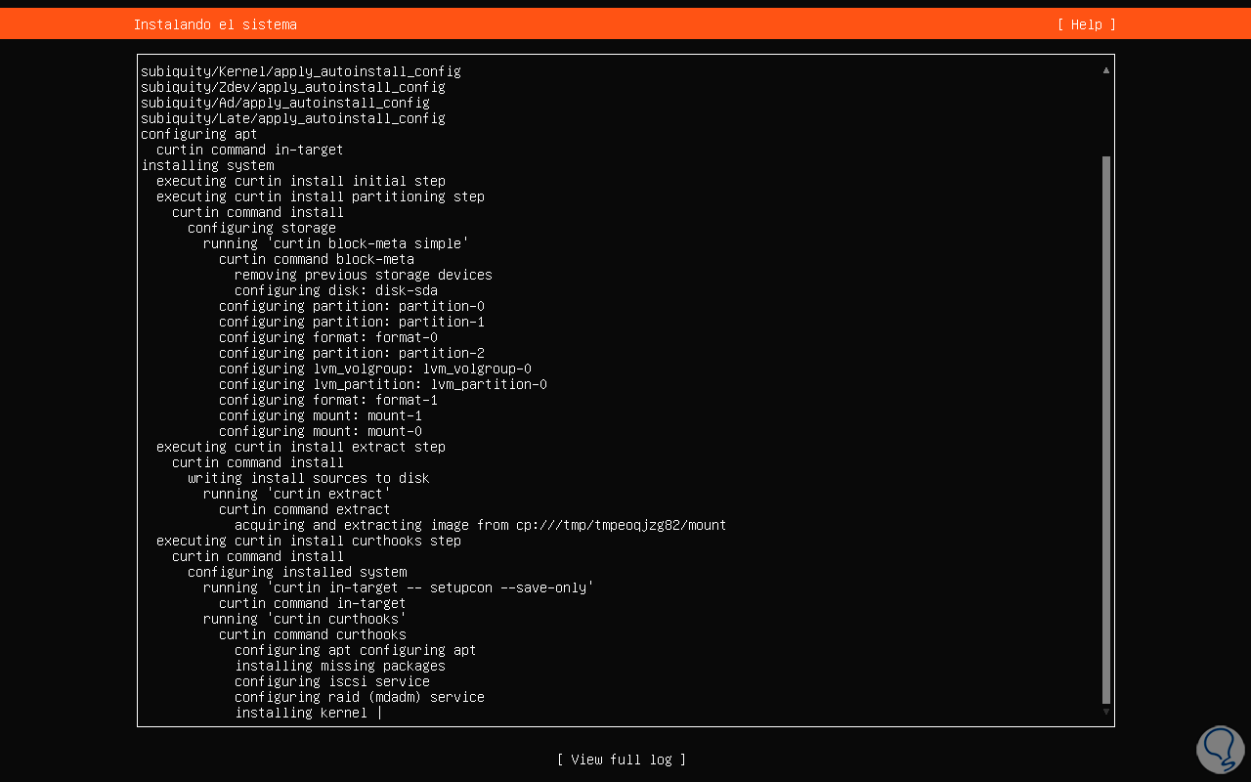Click 'removing previous storage devices' line
The image size is (1251, 782).
363,275
